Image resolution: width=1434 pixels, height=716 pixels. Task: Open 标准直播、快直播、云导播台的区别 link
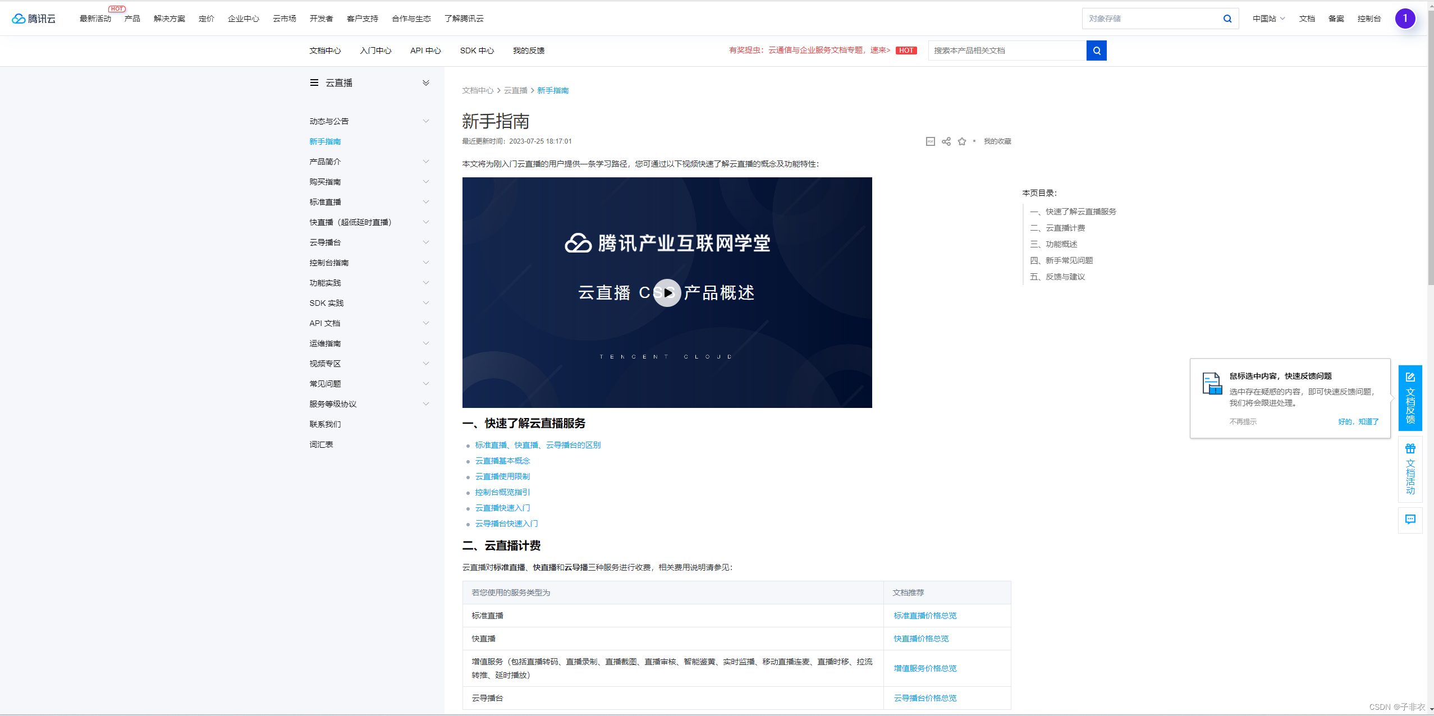(x=538, y=445)
